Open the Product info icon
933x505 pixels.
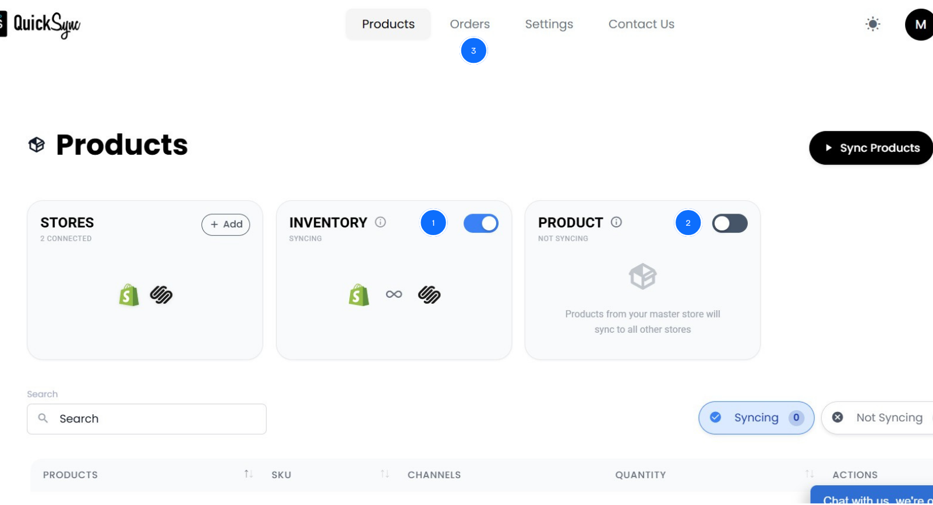pyautogui.click(x=616, y=222)
